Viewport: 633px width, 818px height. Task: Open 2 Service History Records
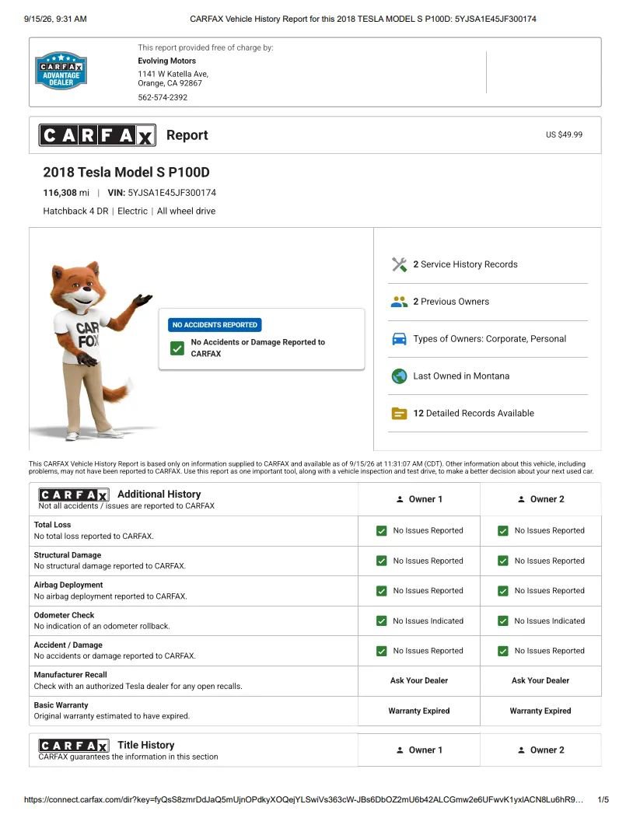point(465,264)
